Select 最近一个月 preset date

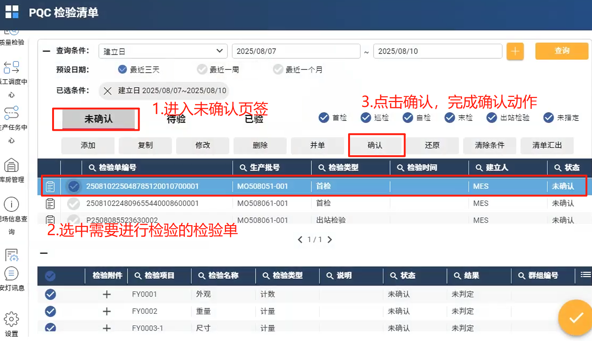278,69
